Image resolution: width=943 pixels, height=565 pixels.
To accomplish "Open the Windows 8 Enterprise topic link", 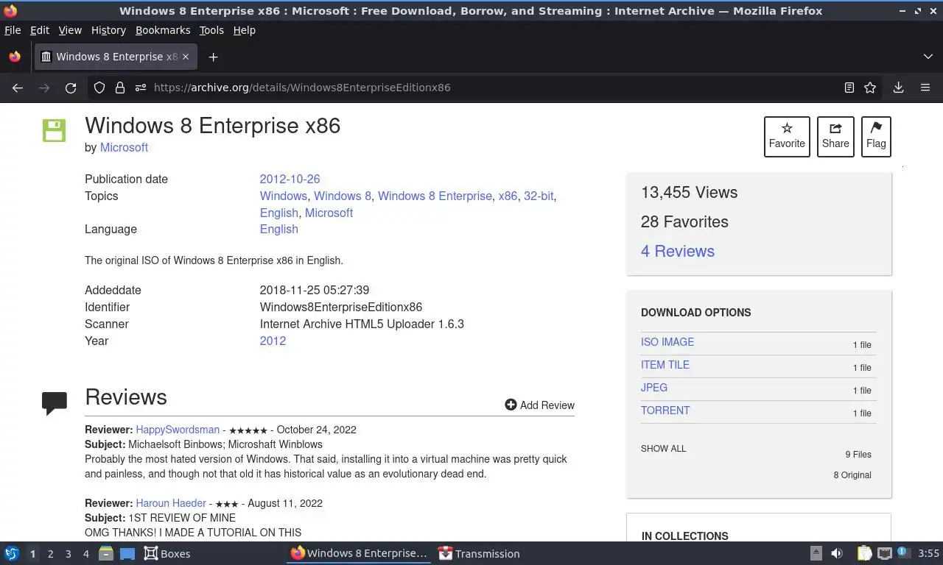I will point(435,196).
